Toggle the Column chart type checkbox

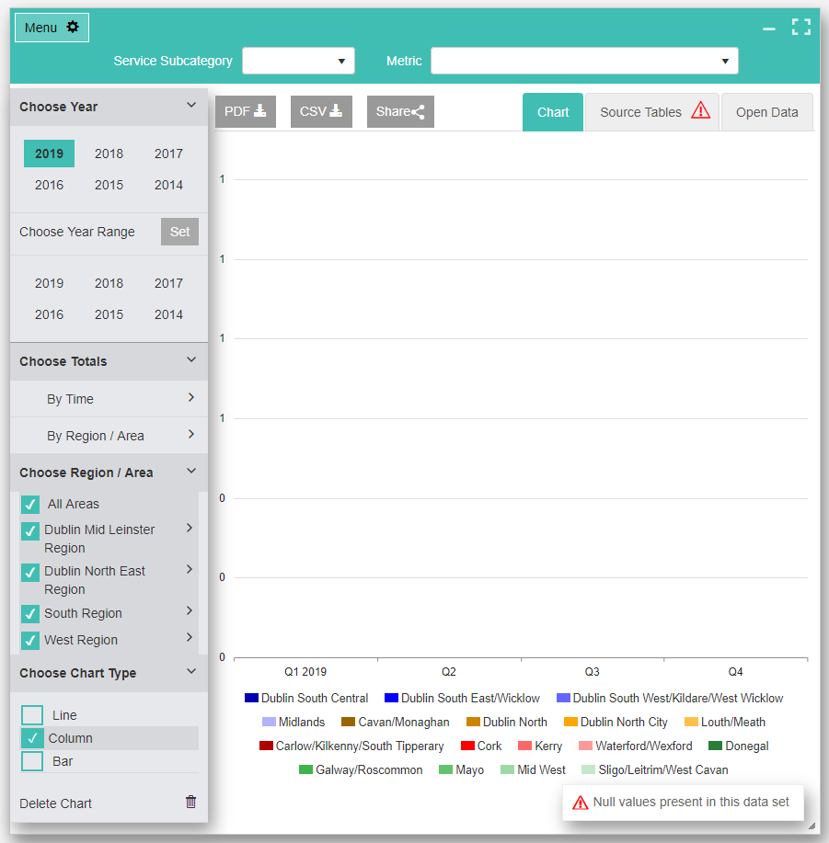(x=32, y=738)
